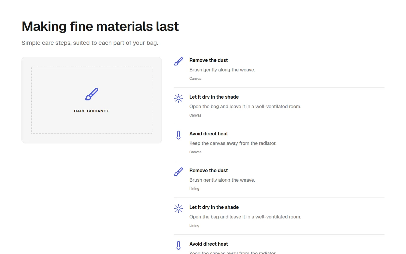Image resolution: width=406 pixels, height=254 pixels.
Task: Click the Lining tag under Let it dry in the shade
Action: click(x=194, y=226)
